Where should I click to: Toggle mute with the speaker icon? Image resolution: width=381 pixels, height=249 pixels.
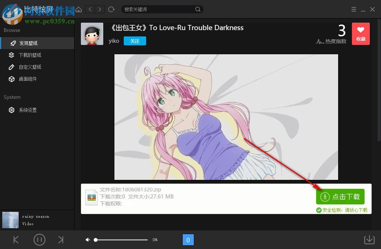click(88, 240)
